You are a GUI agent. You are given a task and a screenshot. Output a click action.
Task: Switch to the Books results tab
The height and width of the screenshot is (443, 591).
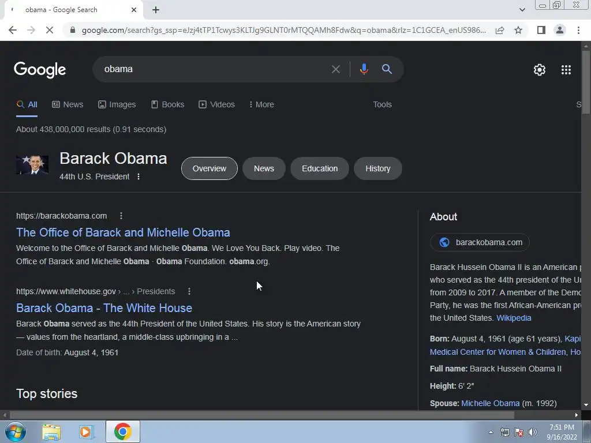(167, 105)
